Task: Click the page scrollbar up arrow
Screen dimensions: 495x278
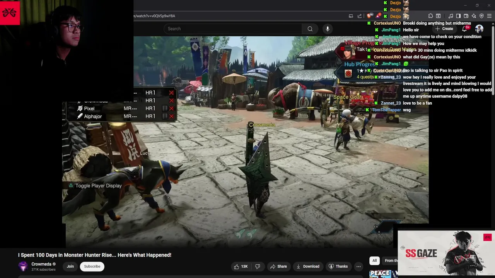Action: click(493, 24)
